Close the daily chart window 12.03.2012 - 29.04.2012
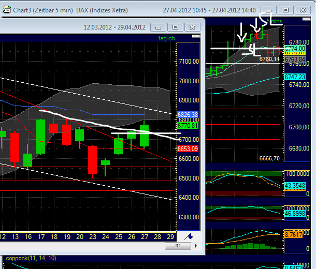 click(x=193, y=27)
